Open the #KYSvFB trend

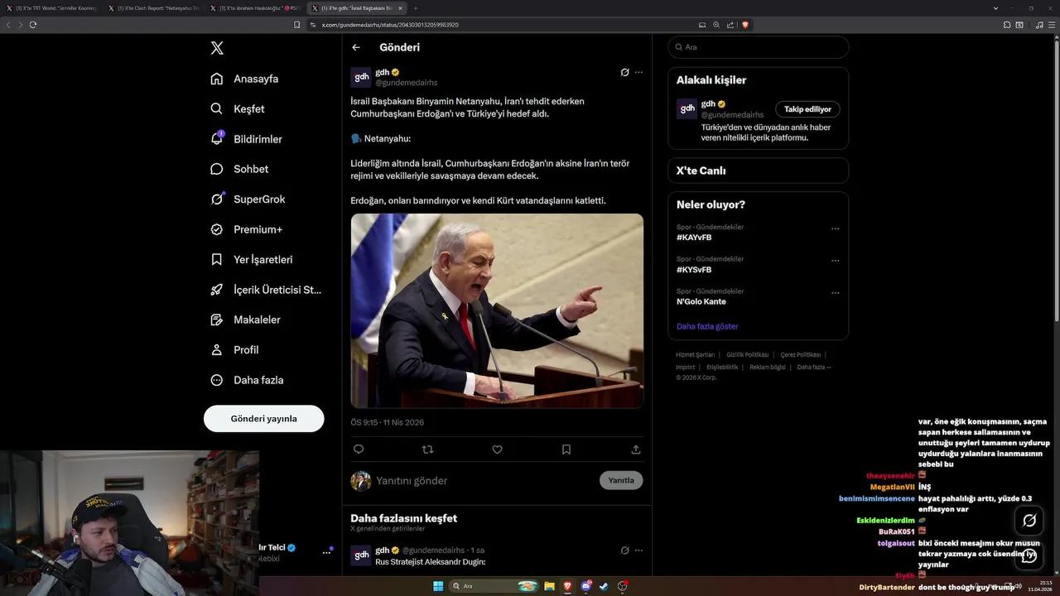694,270
